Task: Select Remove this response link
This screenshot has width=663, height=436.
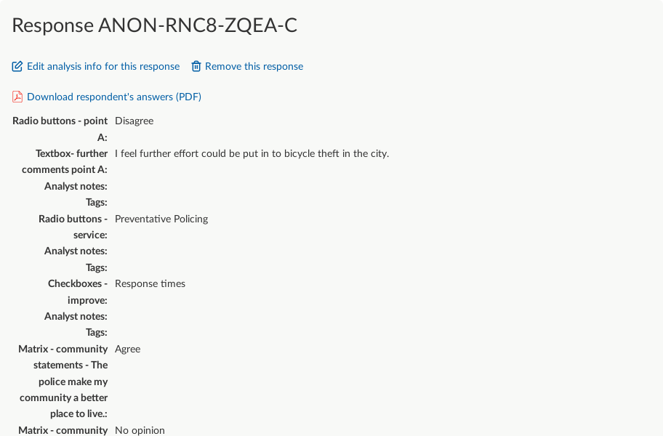Action: coord(254,66)
